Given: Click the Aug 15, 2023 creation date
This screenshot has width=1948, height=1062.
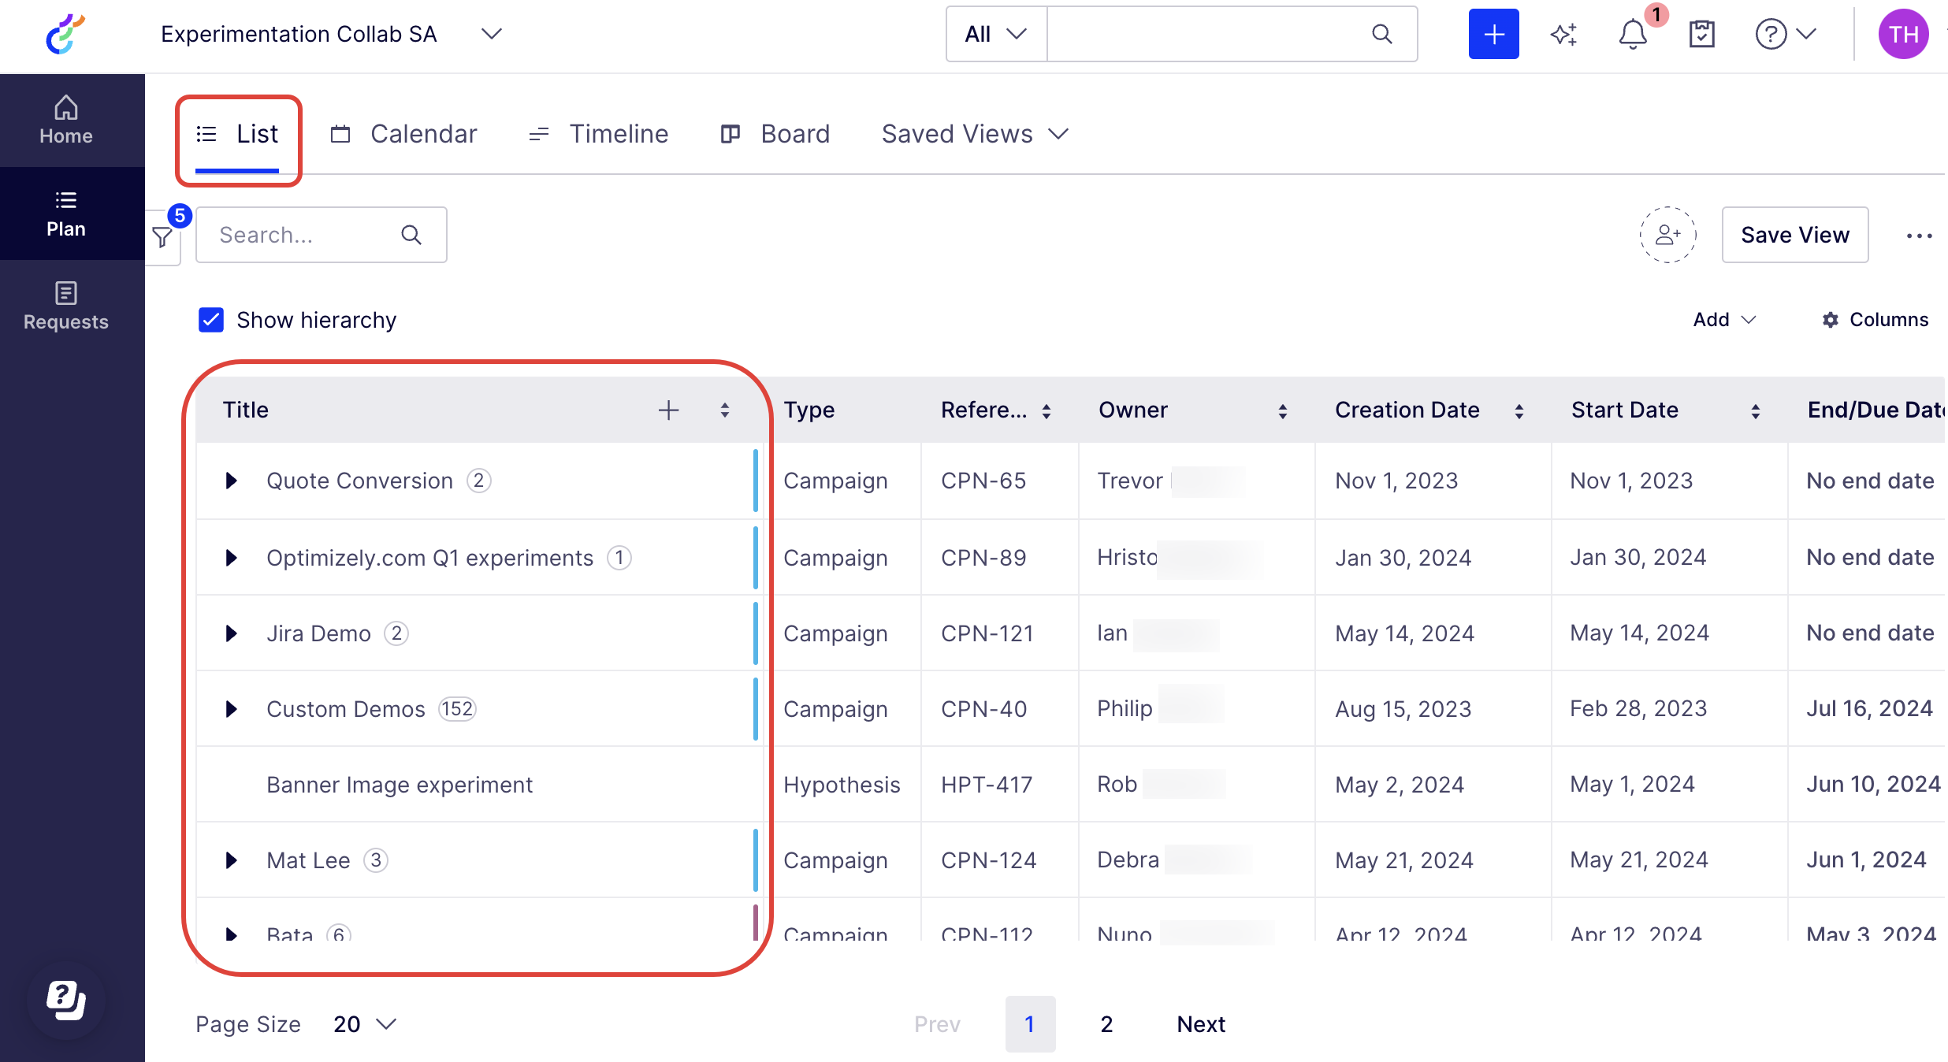Looking at the screenshot, I should click(1403, 709).
